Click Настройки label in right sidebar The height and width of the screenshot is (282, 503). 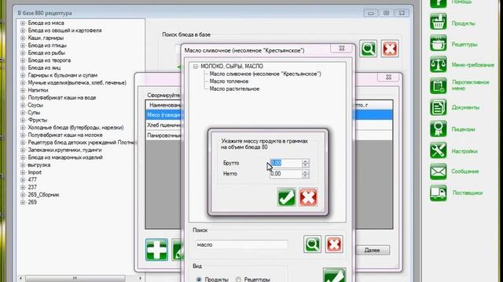pos(464,151)
